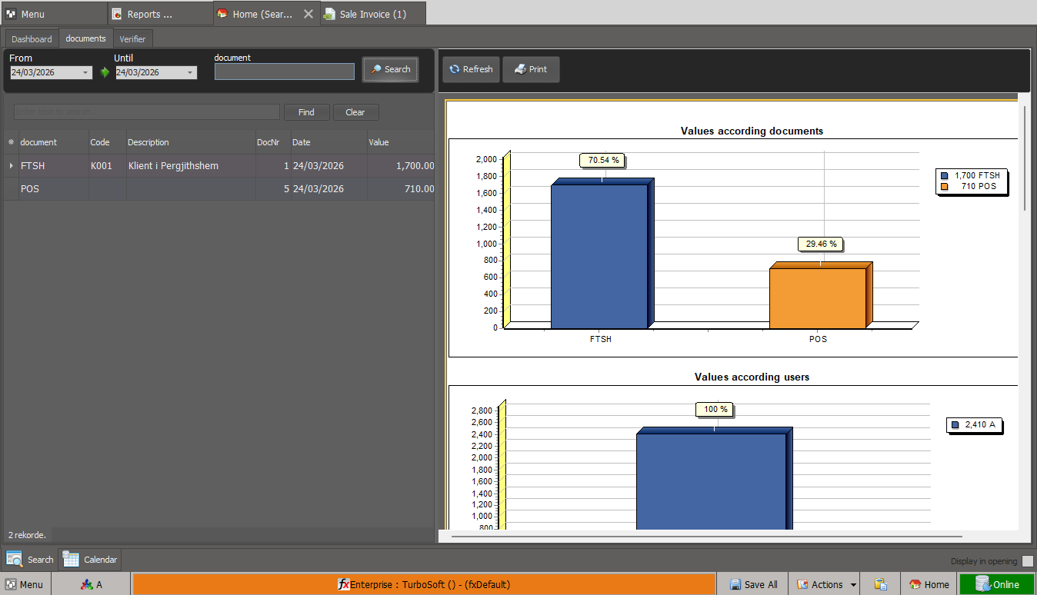Close the Home (Search) tab
The width and height of the screenshot is (1037, 595).
[x=308, y=14]
